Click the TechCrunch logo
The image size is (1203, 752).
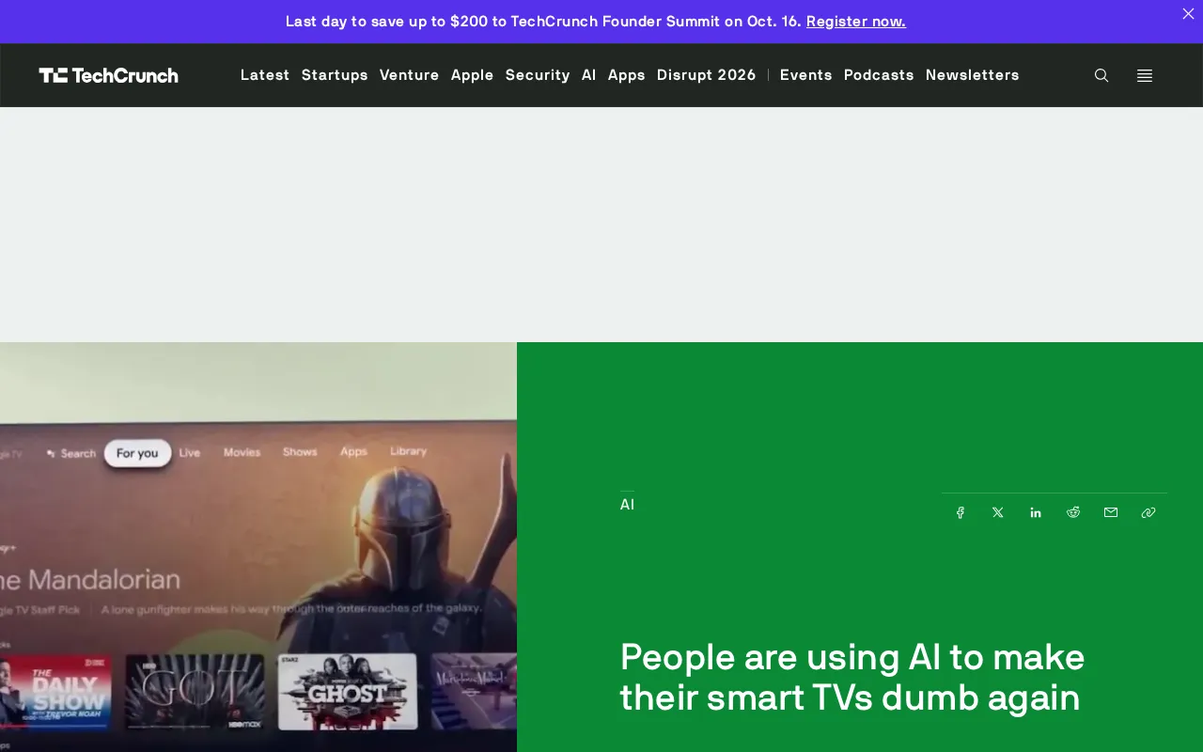click(108, 75)
